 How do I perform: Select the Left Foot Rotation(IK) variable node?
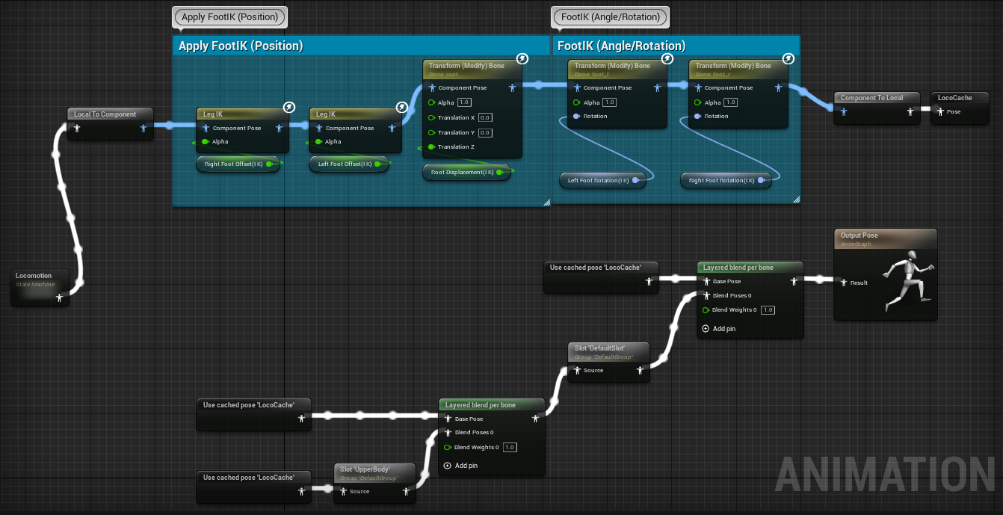pyautogui.click(x=598, y=180)
